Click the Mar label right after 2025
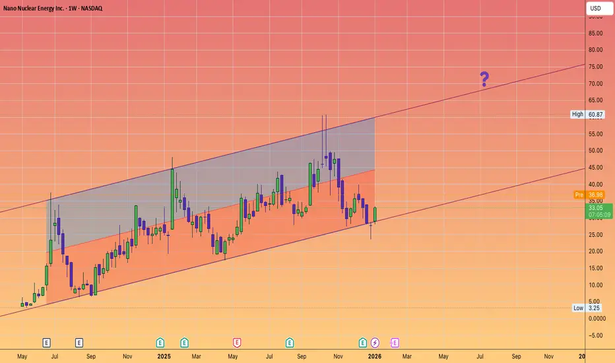This screenshot has width=615, height=363. pos(196,356)
